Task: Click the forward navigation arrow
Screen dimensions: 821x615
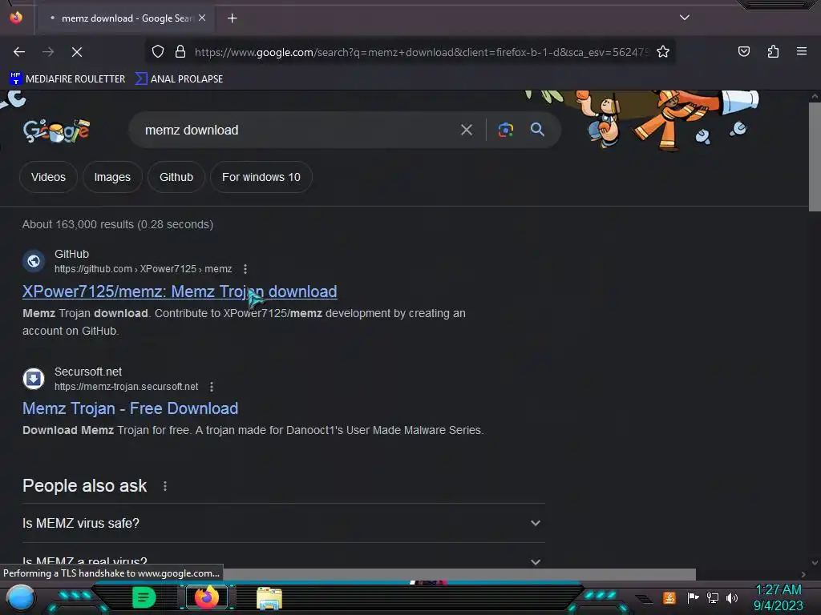Action: click(x=48, y=52)
